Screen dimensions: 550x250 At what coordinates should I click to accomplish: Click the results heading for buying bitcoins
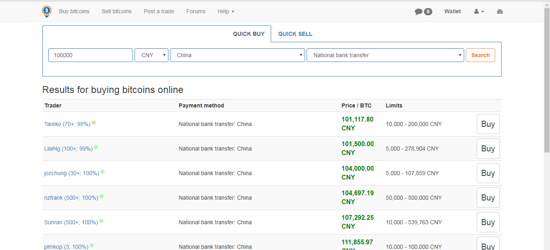click(113, 90)
